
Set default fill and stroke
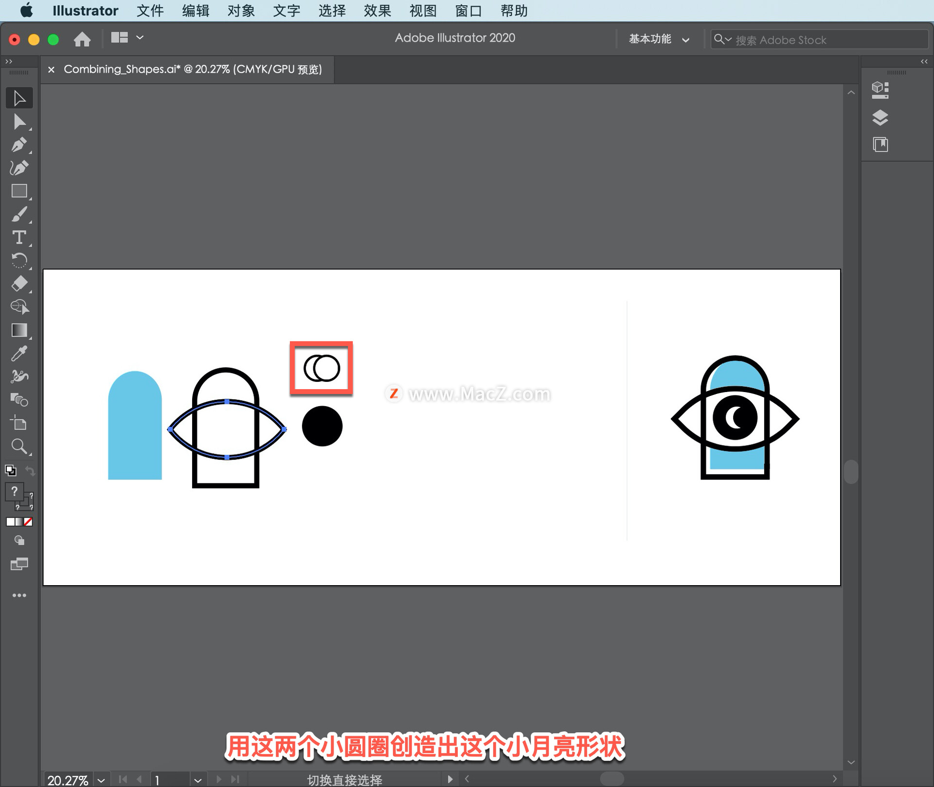point(11,470)
